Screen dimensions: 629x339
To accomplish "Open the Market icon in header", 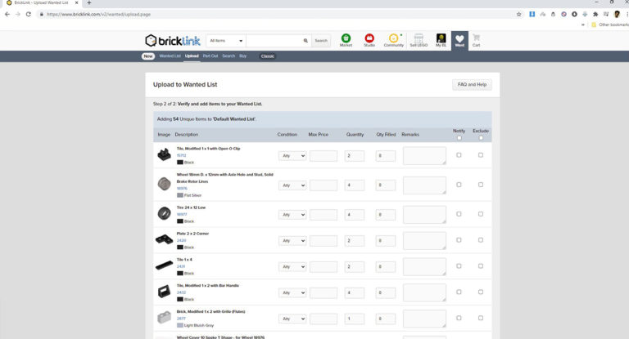I will (346, 40).
